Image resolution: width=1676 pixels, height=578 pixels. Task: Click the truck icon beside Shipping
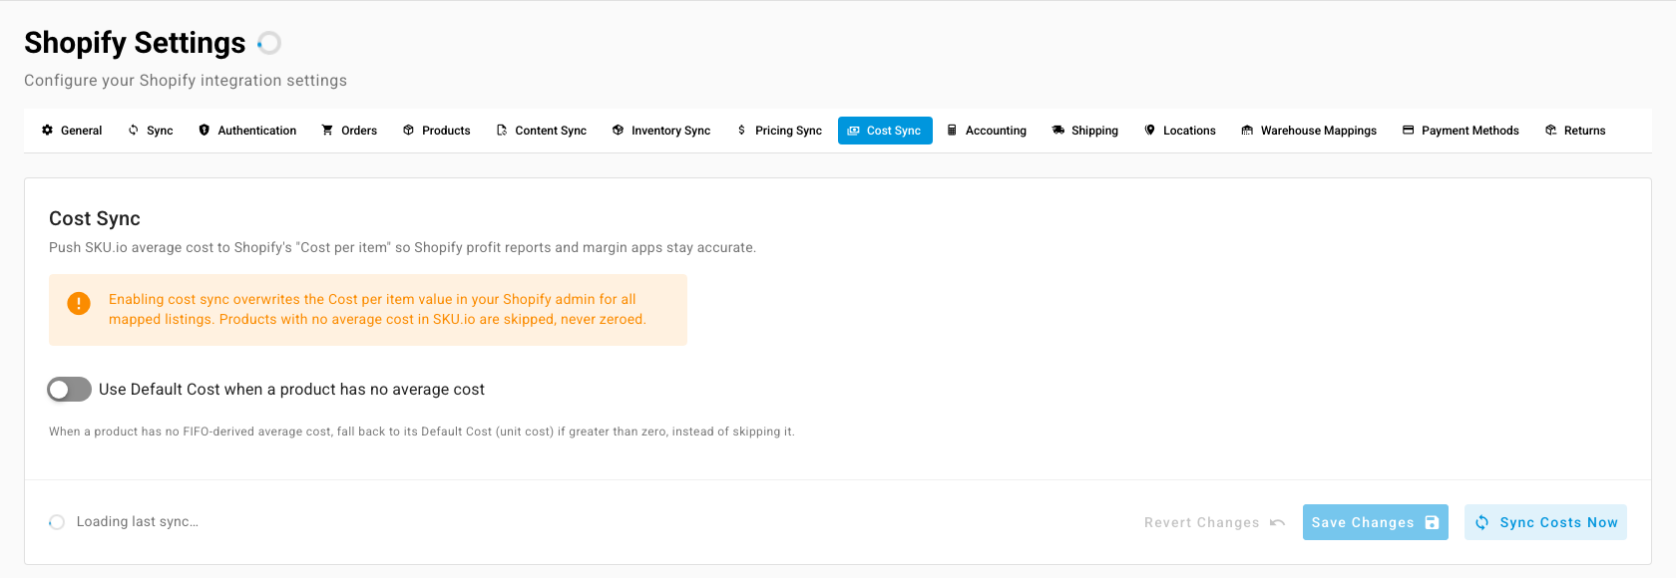pyautogui.click(x=1058, y=131)
